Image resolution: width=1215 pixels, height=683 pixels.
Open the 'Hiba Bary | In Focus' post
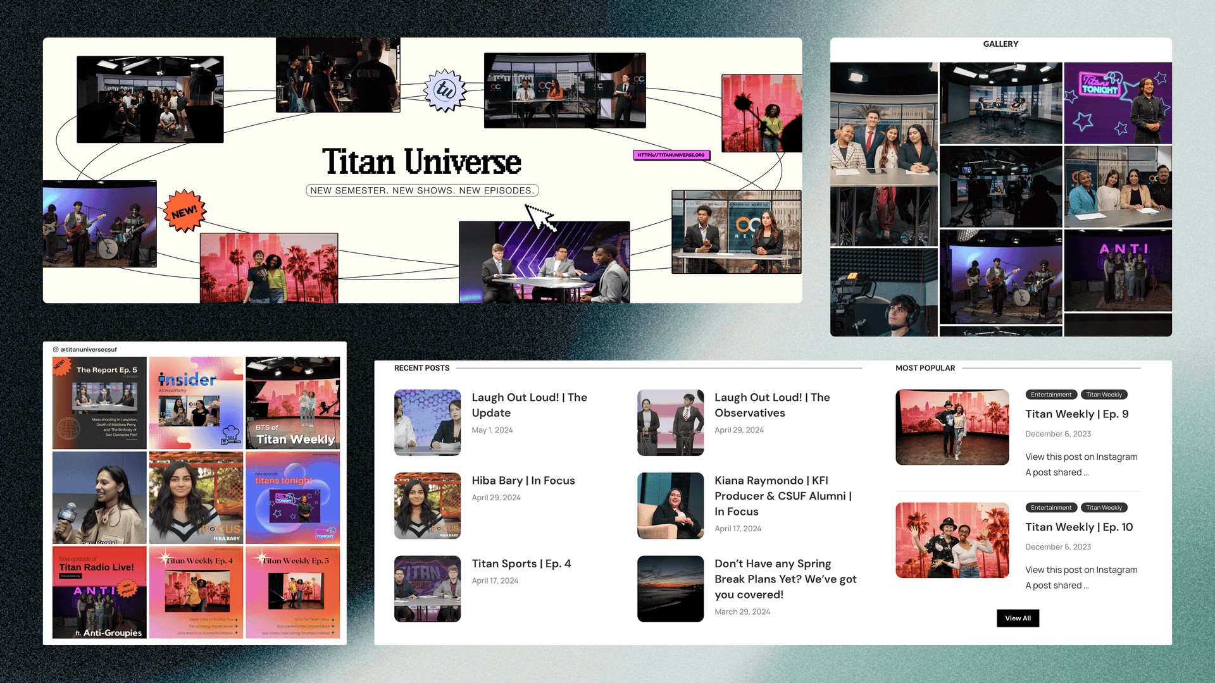point(523,481)
